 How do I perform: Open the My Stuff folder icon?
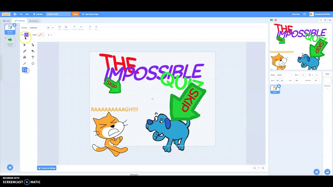pos(305,14)
